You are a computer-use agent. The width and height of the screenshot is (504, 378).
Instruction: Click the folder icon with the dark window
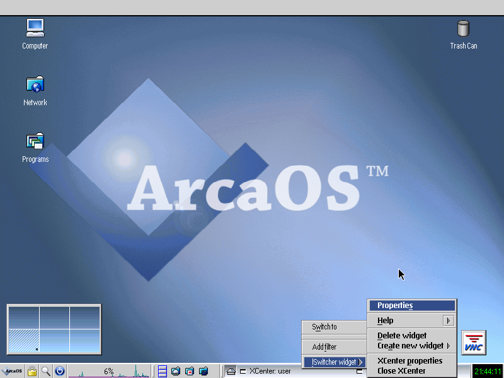203,371
